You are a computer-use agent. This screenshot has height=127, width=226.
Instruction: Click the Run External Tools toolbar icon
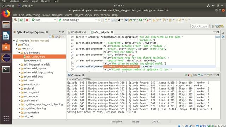click(147, 20)
